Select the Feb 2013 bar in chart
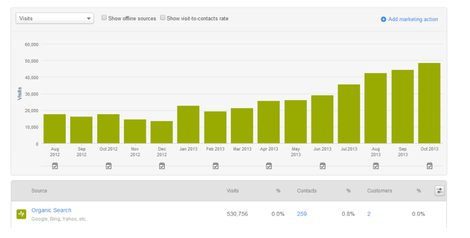470x238 pixels. click(215, 128)
